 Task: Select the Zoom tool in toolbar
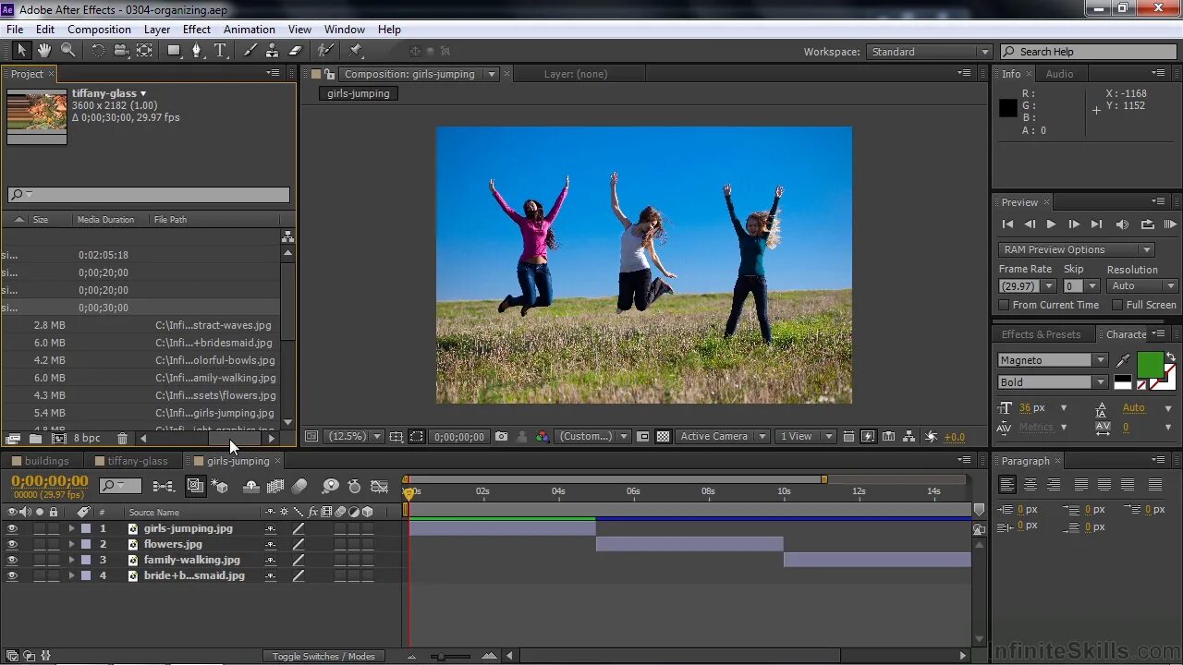[67, 51]
